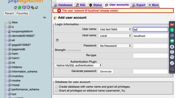Viewport: 175px width, 98px height.
Task: Click the reload navigation panel icon
Action: tap(37, 8)
